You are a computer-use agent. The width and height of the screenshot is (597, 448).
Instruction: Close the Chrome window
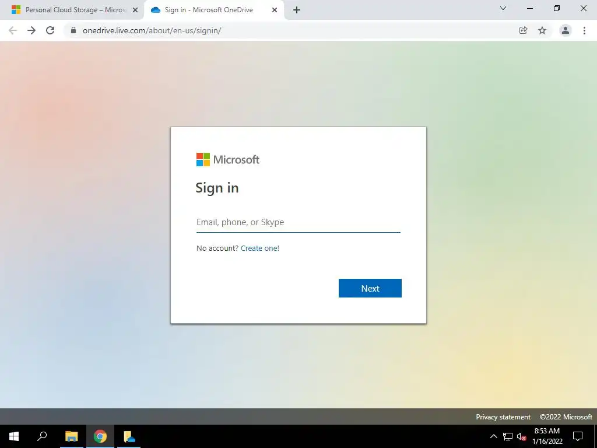tap(583, 8)
